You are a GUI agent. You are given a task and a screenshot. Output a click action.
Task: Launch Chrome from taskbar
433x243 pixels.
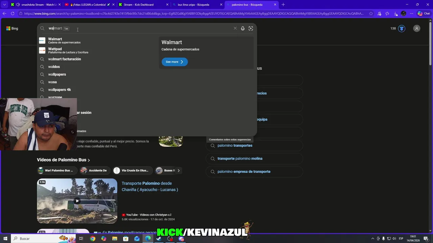tap(93, 239)
